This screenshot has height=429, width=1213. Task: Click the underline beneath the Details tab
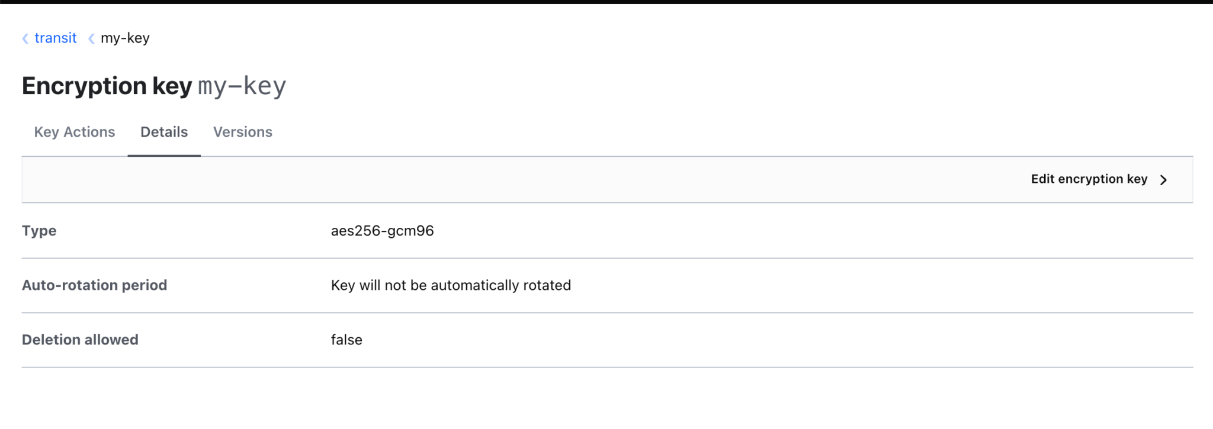click(164, 156)
